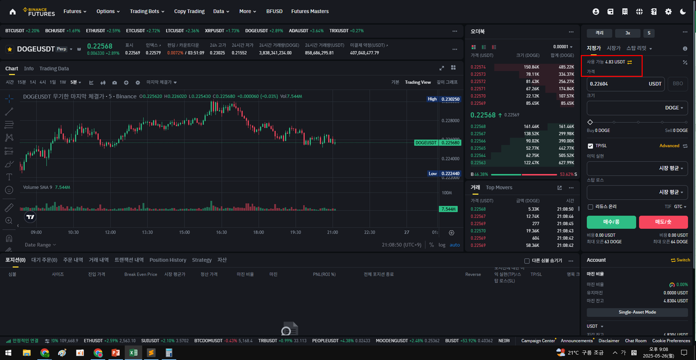
Task: Select the 시장가 order tab
Action: [x=614, y=48]
